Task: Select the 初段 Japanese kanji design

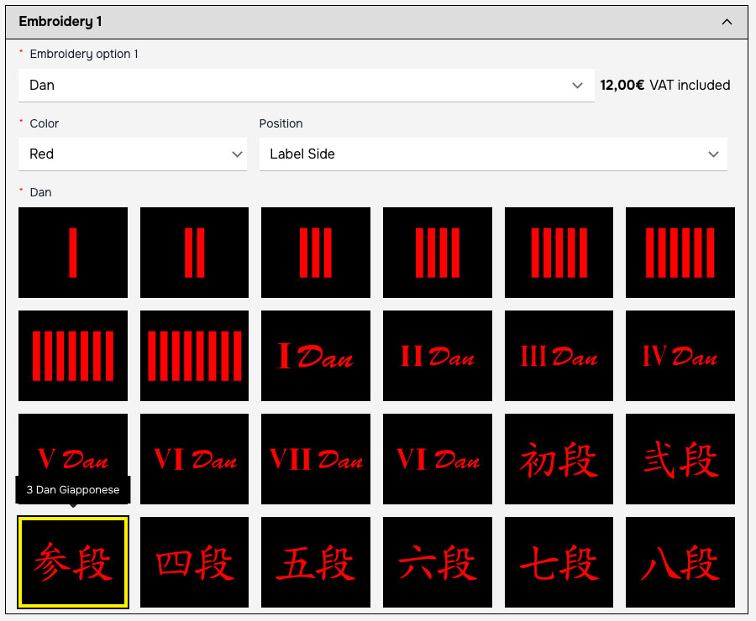Action: (559, 459)
